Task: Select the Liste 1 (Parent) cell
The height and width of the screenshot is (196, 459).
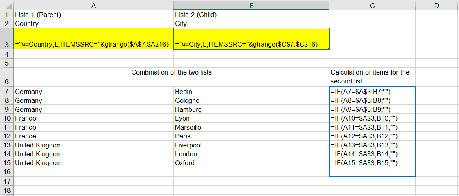Action: (94, 15)
